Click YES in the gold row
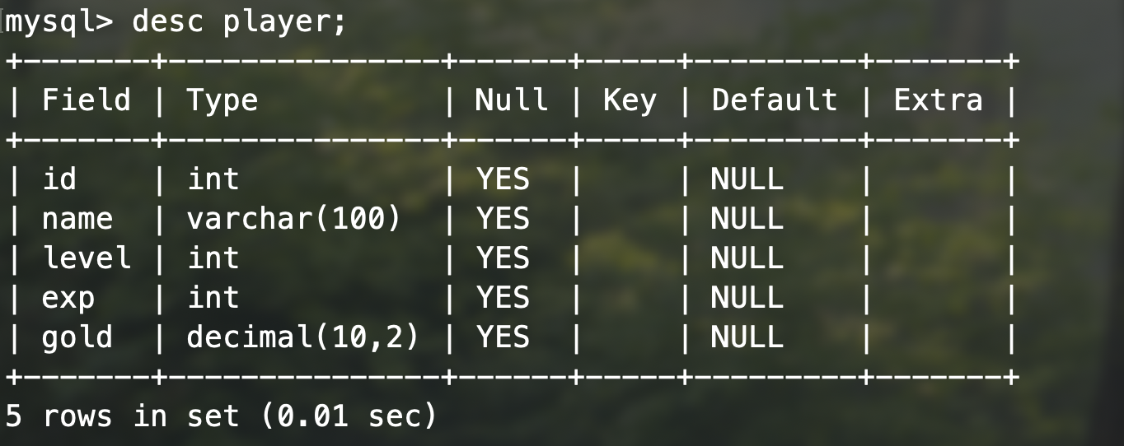Viewport: 1124px width, 446px height. pos(503,337)
